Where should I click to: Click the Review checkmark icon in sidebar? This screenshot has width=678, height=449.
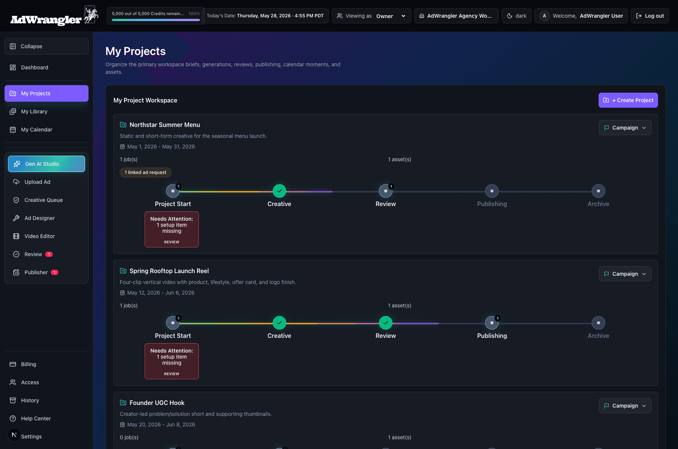[x=16, y=254]
